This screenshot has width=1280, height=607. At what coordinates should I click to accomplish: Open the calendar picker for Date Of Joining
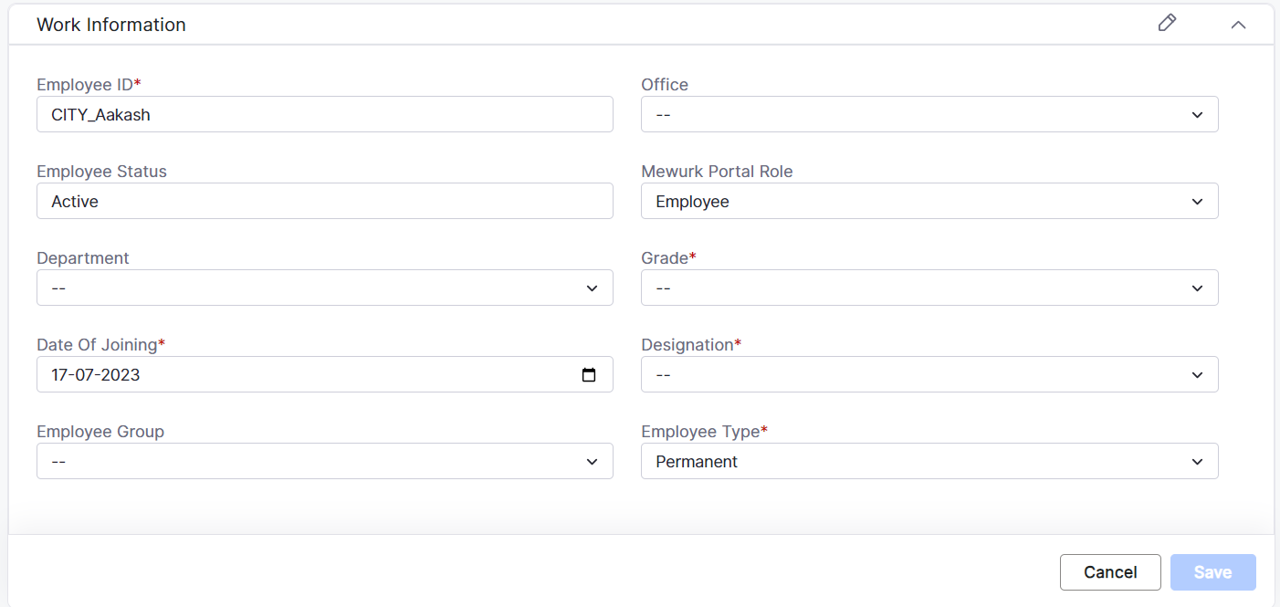589,375
